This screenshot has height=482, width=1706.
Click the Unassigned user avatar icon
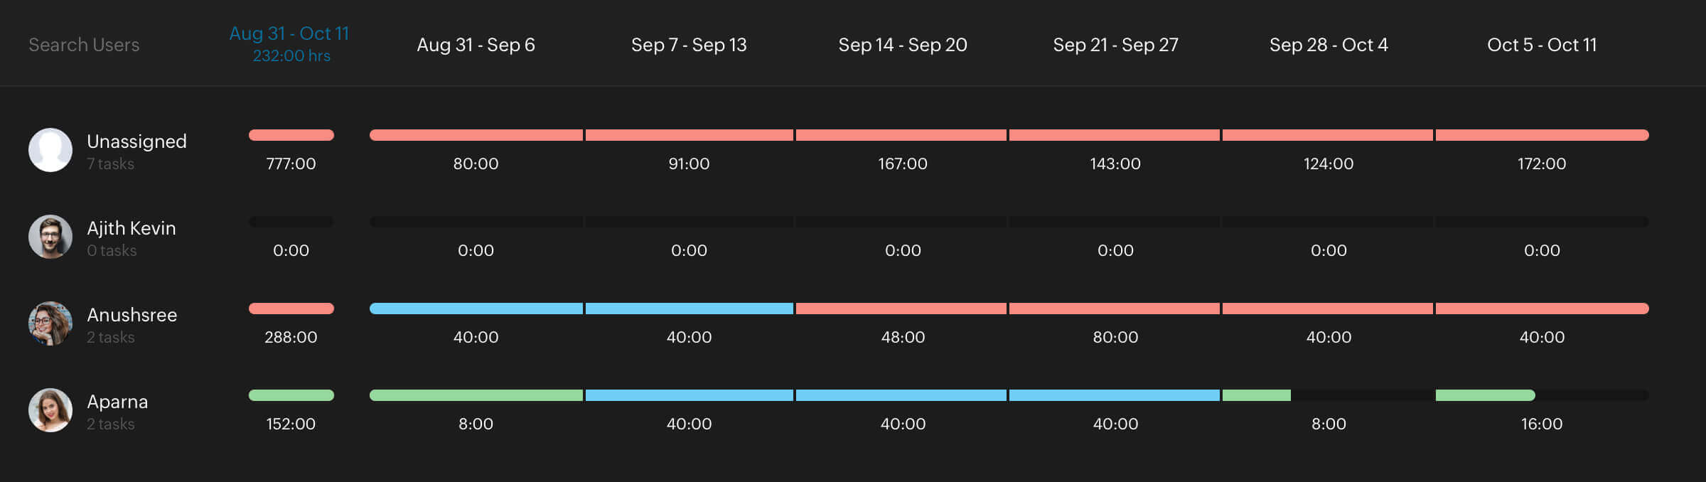coord(50,150)
